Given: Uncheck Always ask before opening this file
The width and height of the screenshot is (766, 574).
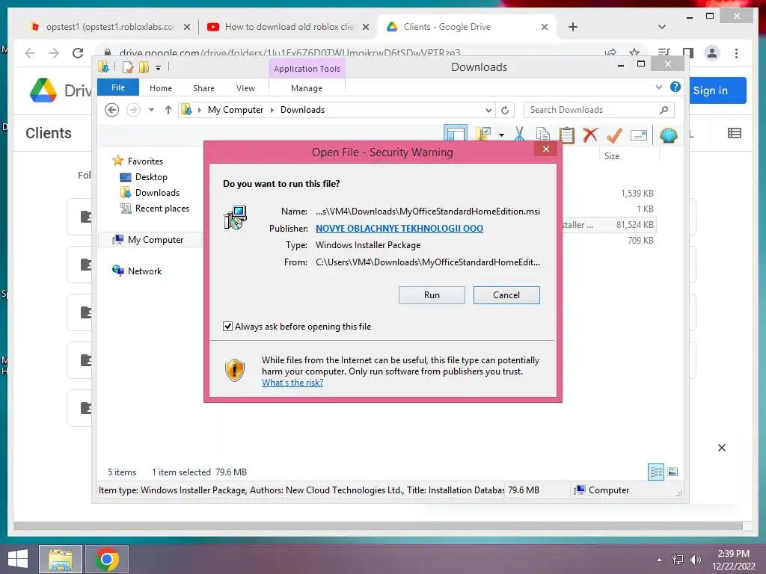Looking at the screenshot, I should [x=227, y=326].
